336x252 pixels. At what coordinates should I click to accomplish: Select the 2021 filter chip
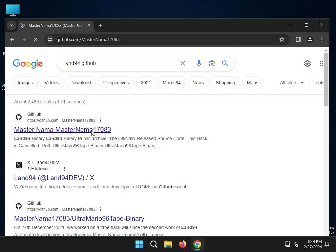tap(146, 83)
